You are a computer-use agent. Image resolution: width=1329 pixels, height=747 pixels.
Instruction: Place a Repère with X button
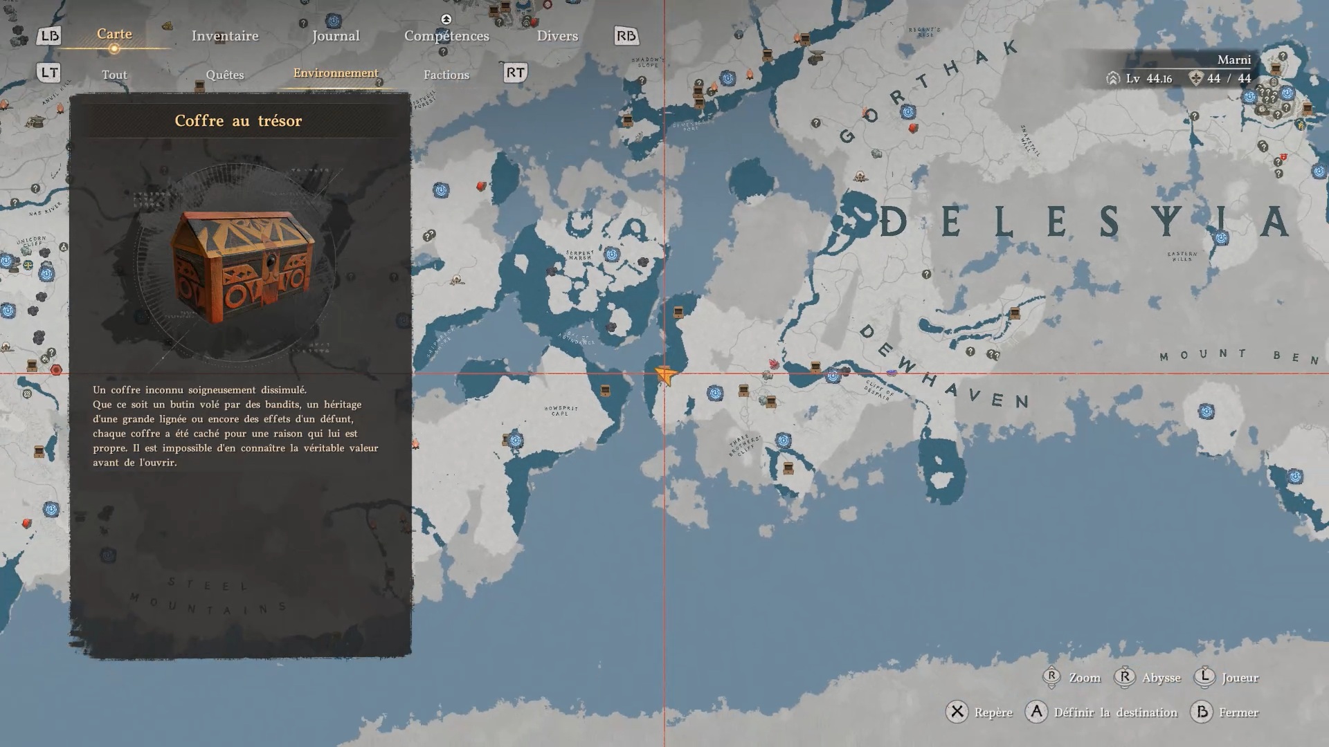(957, 712)
